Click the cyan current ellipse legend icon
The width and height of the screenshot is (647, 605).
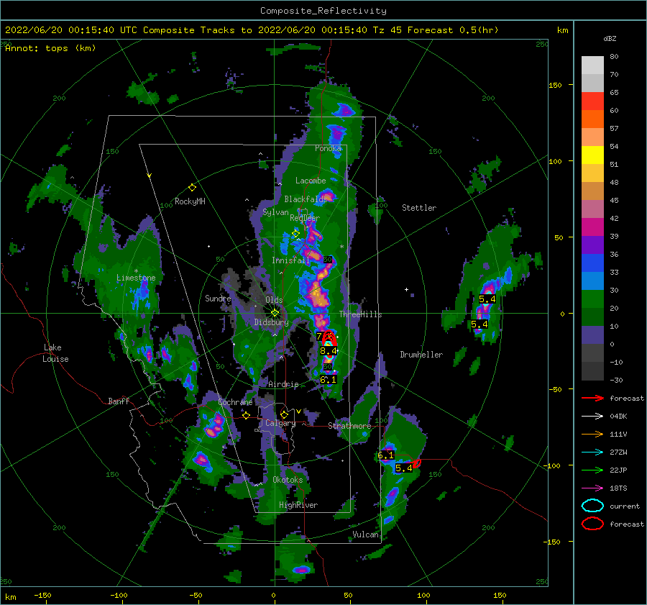(592, 506)
